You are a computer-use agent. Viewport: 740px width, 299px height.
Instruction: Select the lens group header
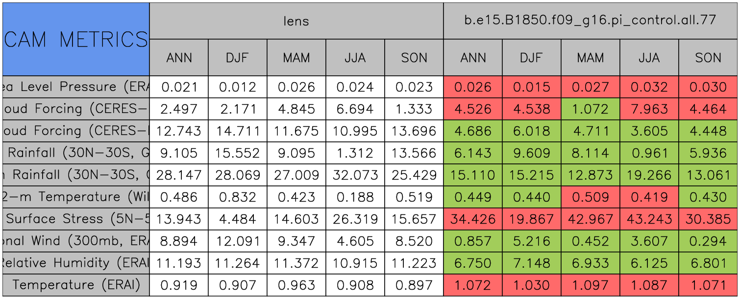coord(296,21)
